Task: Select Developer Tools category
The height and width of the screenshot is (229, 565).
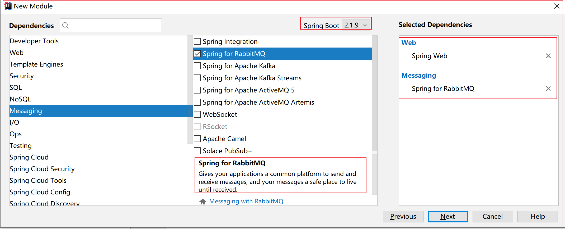Action: (x=98, y=41)
